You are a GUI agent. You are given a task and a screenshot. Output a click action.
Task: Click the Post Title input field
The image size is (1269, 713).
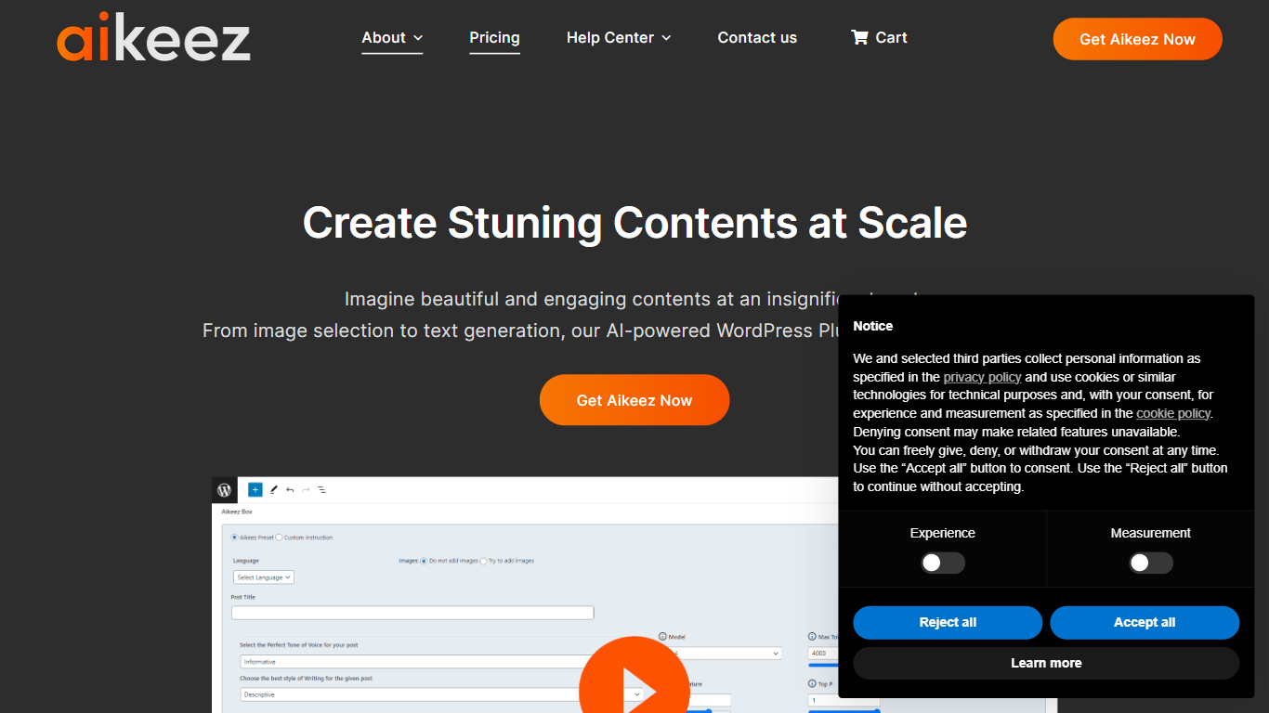(x=412, y=613)
